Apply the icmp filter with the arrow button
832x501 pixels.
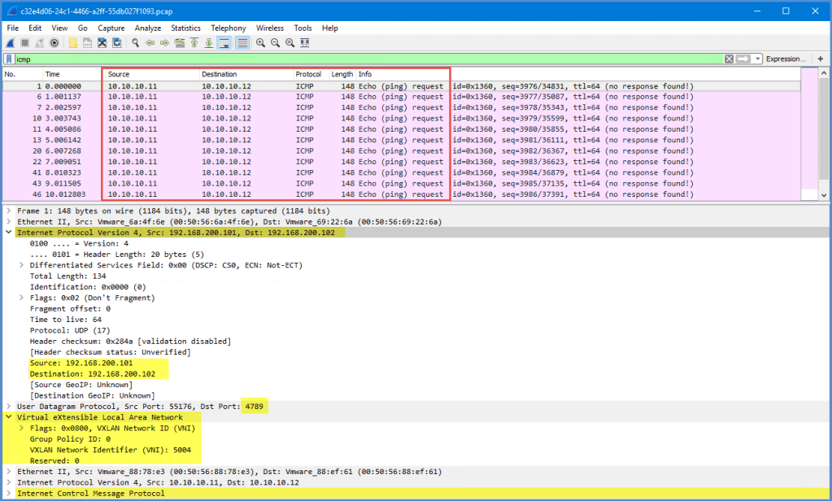coord(743,59)
